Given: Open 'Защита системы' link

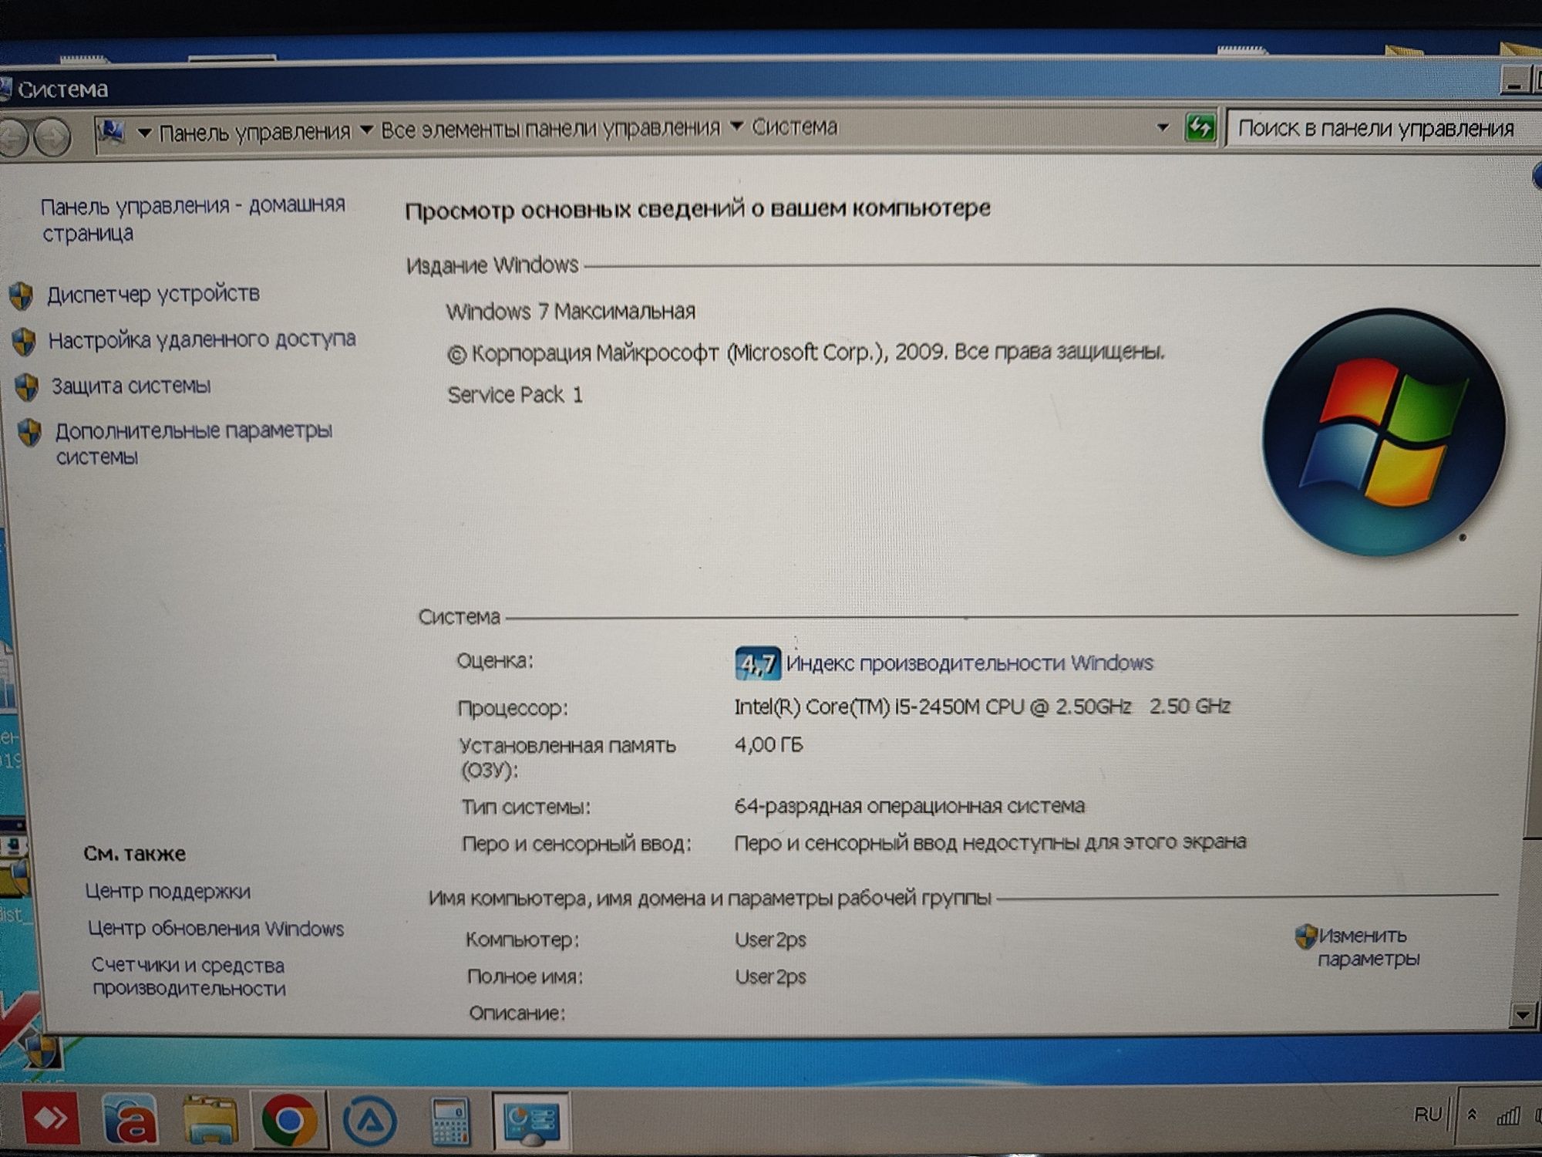Looking at the screenshot, I should (x=130, y=386).
